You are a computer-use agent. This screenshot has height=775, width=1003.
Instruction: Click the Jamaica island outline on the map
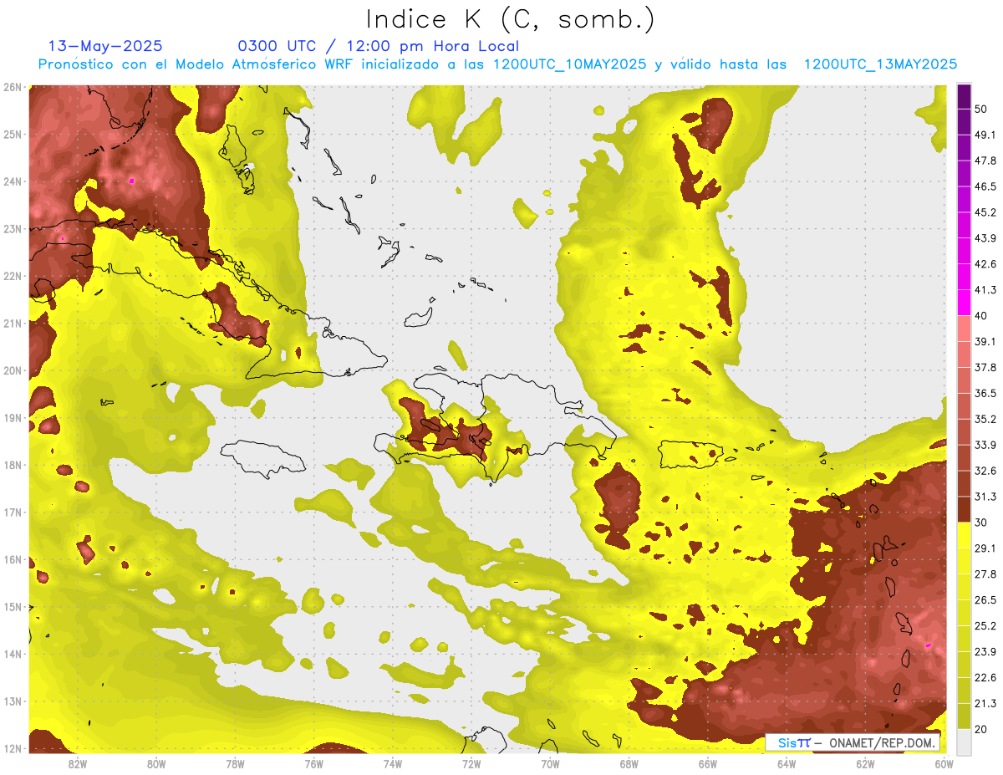click(263, 459)
